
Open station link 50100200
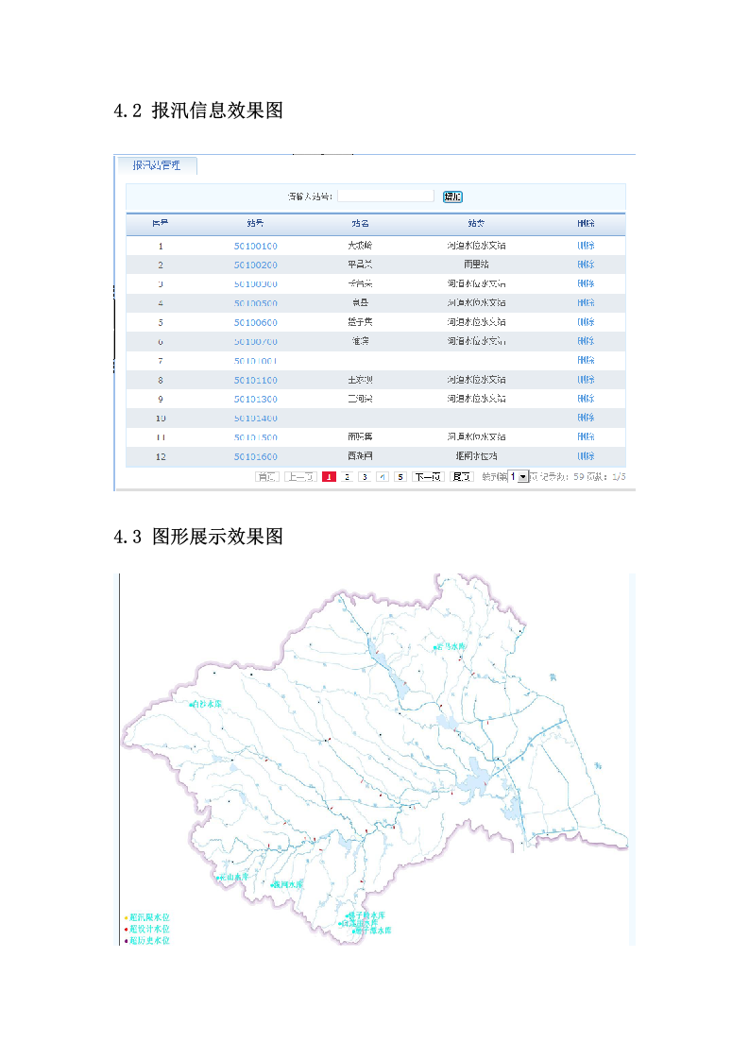coord(256,265)
